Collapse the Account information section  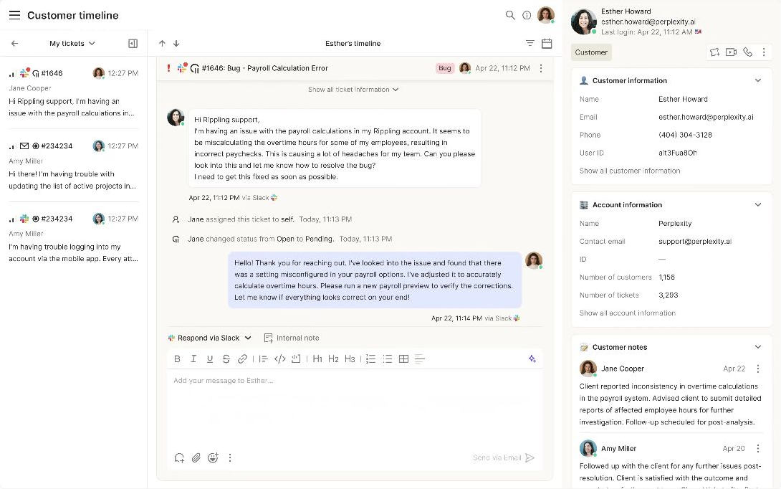[757, 204]
